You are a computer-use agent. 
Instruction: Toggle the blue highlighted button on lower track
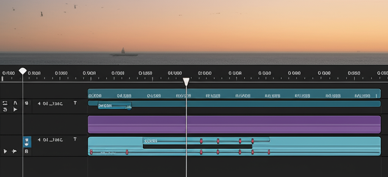(x=27, y=141)
